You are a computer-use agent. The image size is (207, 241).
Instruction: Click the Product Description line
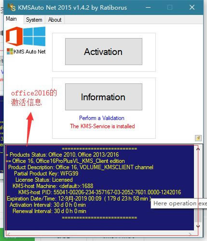pos(81,167)
